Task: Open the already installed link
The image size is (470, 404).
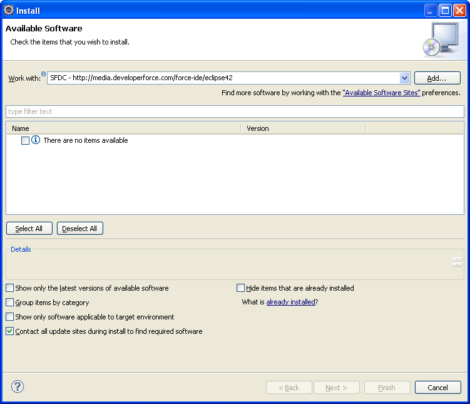Action: [x=290, y=302]
